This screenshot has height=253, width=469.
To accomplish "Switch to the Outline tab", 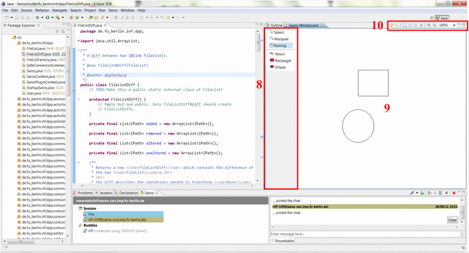I will pyautogui.click(x=275, y=25).
